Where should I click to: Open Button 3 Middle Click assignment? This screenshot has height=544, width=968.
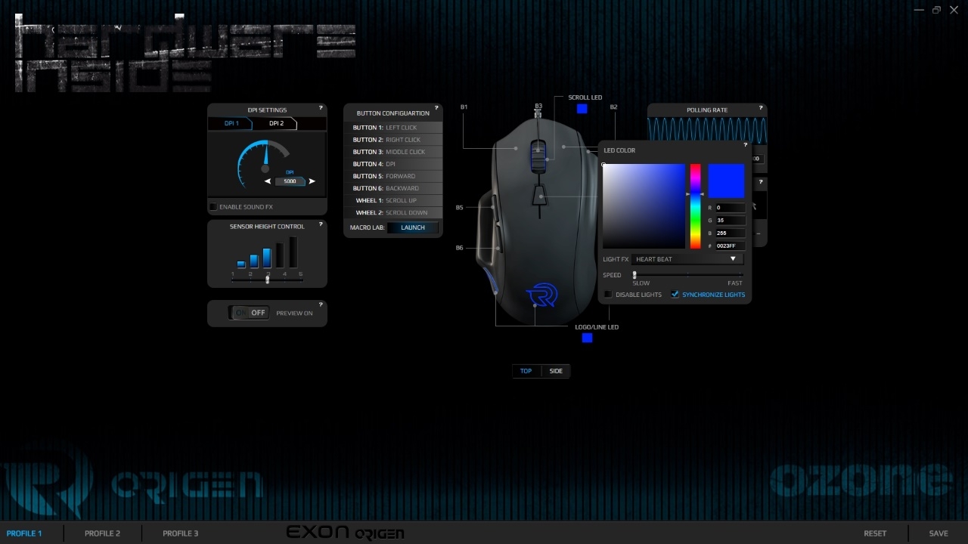[x=393, y=152]
